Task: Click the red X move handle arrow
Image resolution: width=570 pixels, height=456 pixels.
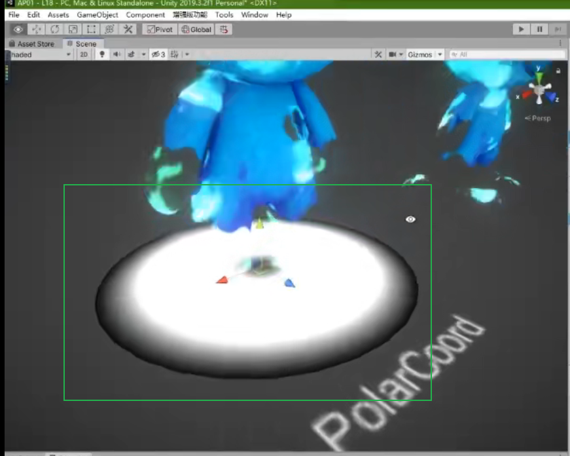Action: (x=222, y=280)
